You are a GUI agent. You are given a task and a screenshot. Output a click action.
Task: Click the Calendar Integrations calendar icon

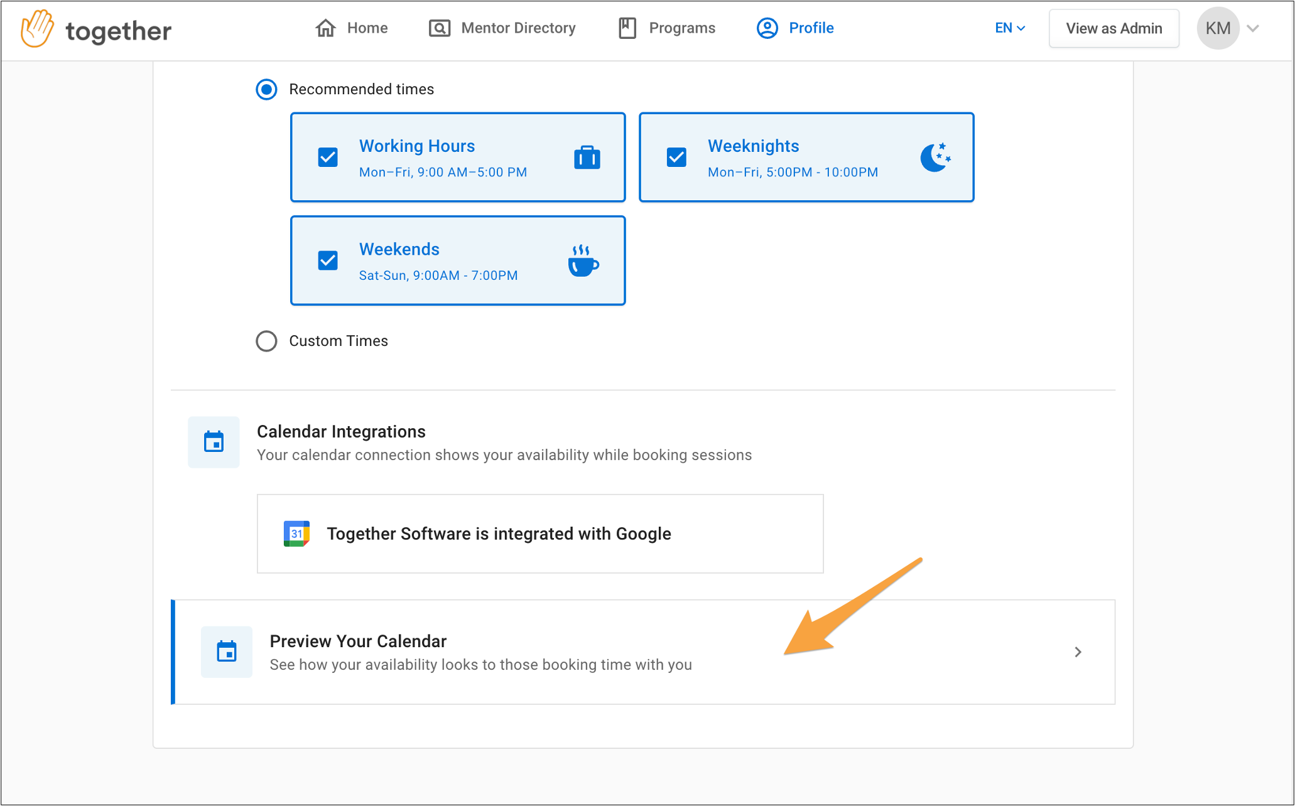click(214, 442)
